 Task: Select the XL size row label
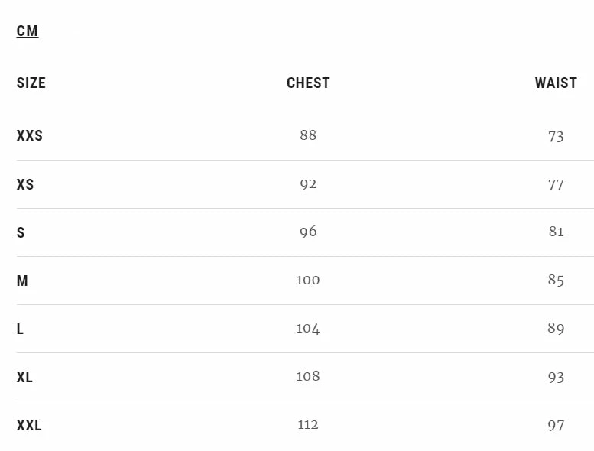(24, 377)
